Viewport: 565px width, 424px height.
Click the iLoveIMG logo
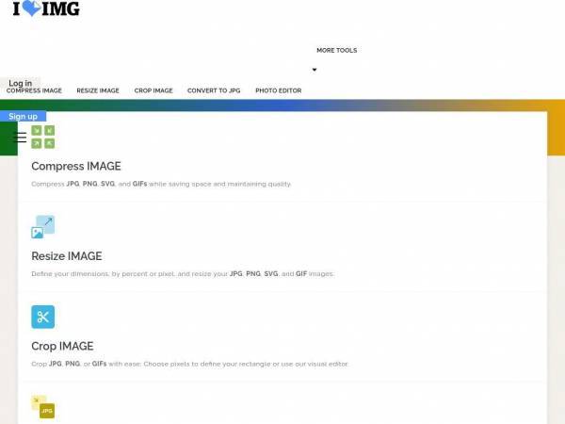(46, 8)
